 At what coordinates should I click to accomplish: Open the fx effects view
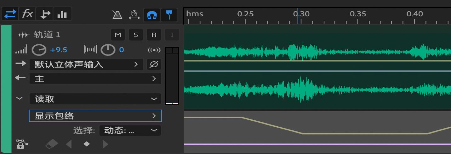coord(27,14)
